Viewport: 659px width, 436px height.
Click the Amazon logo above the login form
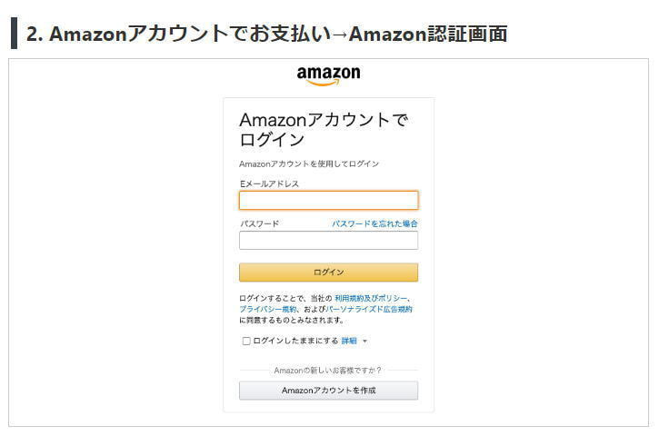[328, 75]
